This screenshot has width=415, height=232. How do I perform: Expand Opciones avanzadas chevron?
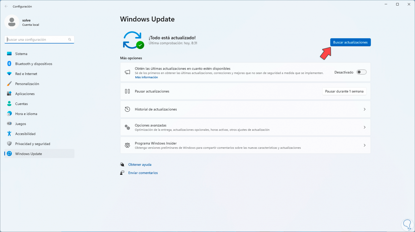click(364, 127)
